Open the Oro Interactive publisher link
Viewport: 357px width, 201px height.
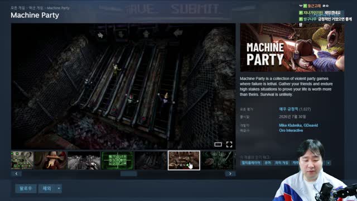pos(291,130)
